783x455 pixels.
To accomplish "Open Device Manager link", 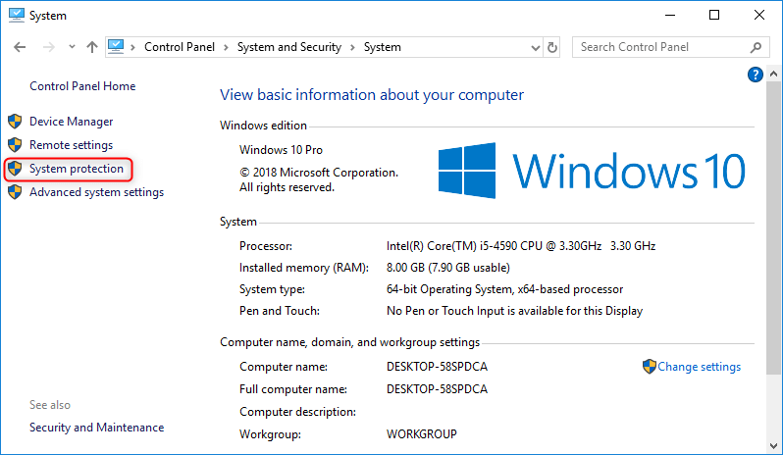I will (x=71, y=122).
